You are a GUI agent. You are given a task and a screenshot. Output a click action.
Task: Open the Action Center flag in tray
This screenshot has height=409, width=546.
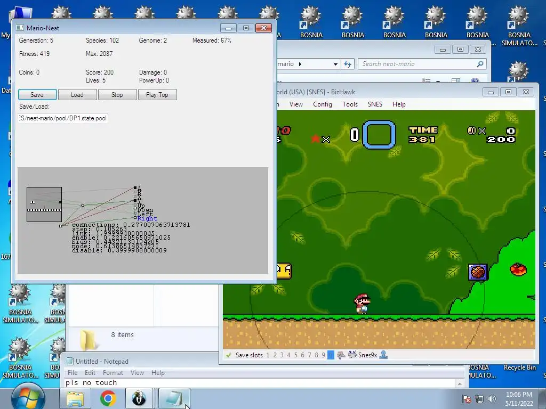click(466, 399)
